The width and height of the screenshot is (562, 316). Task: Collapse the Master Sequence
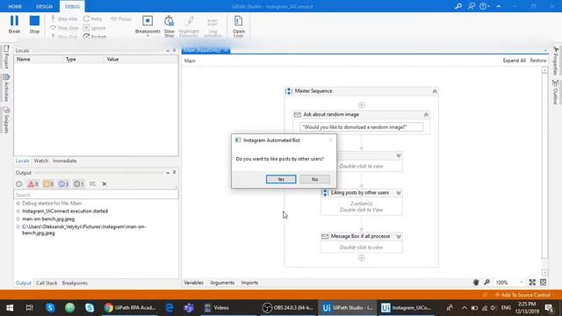tap(435, 91)
